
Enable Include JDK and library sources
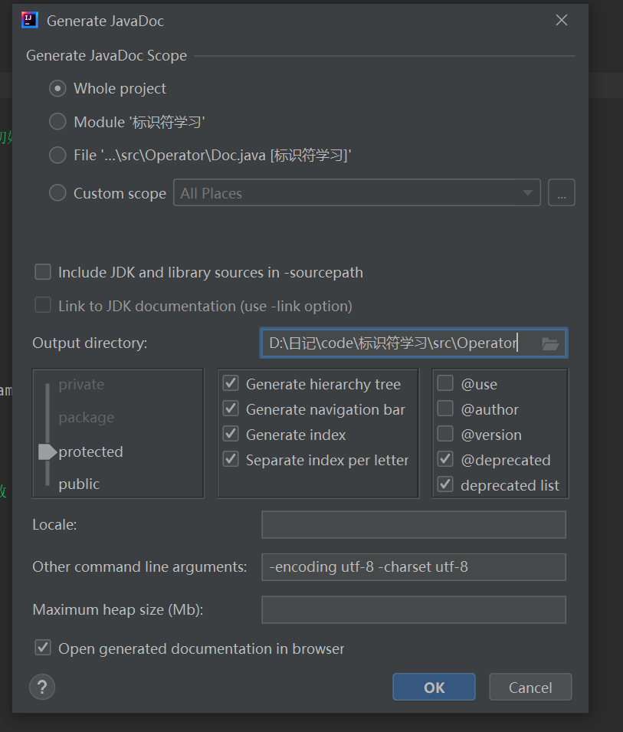point(44,272)
